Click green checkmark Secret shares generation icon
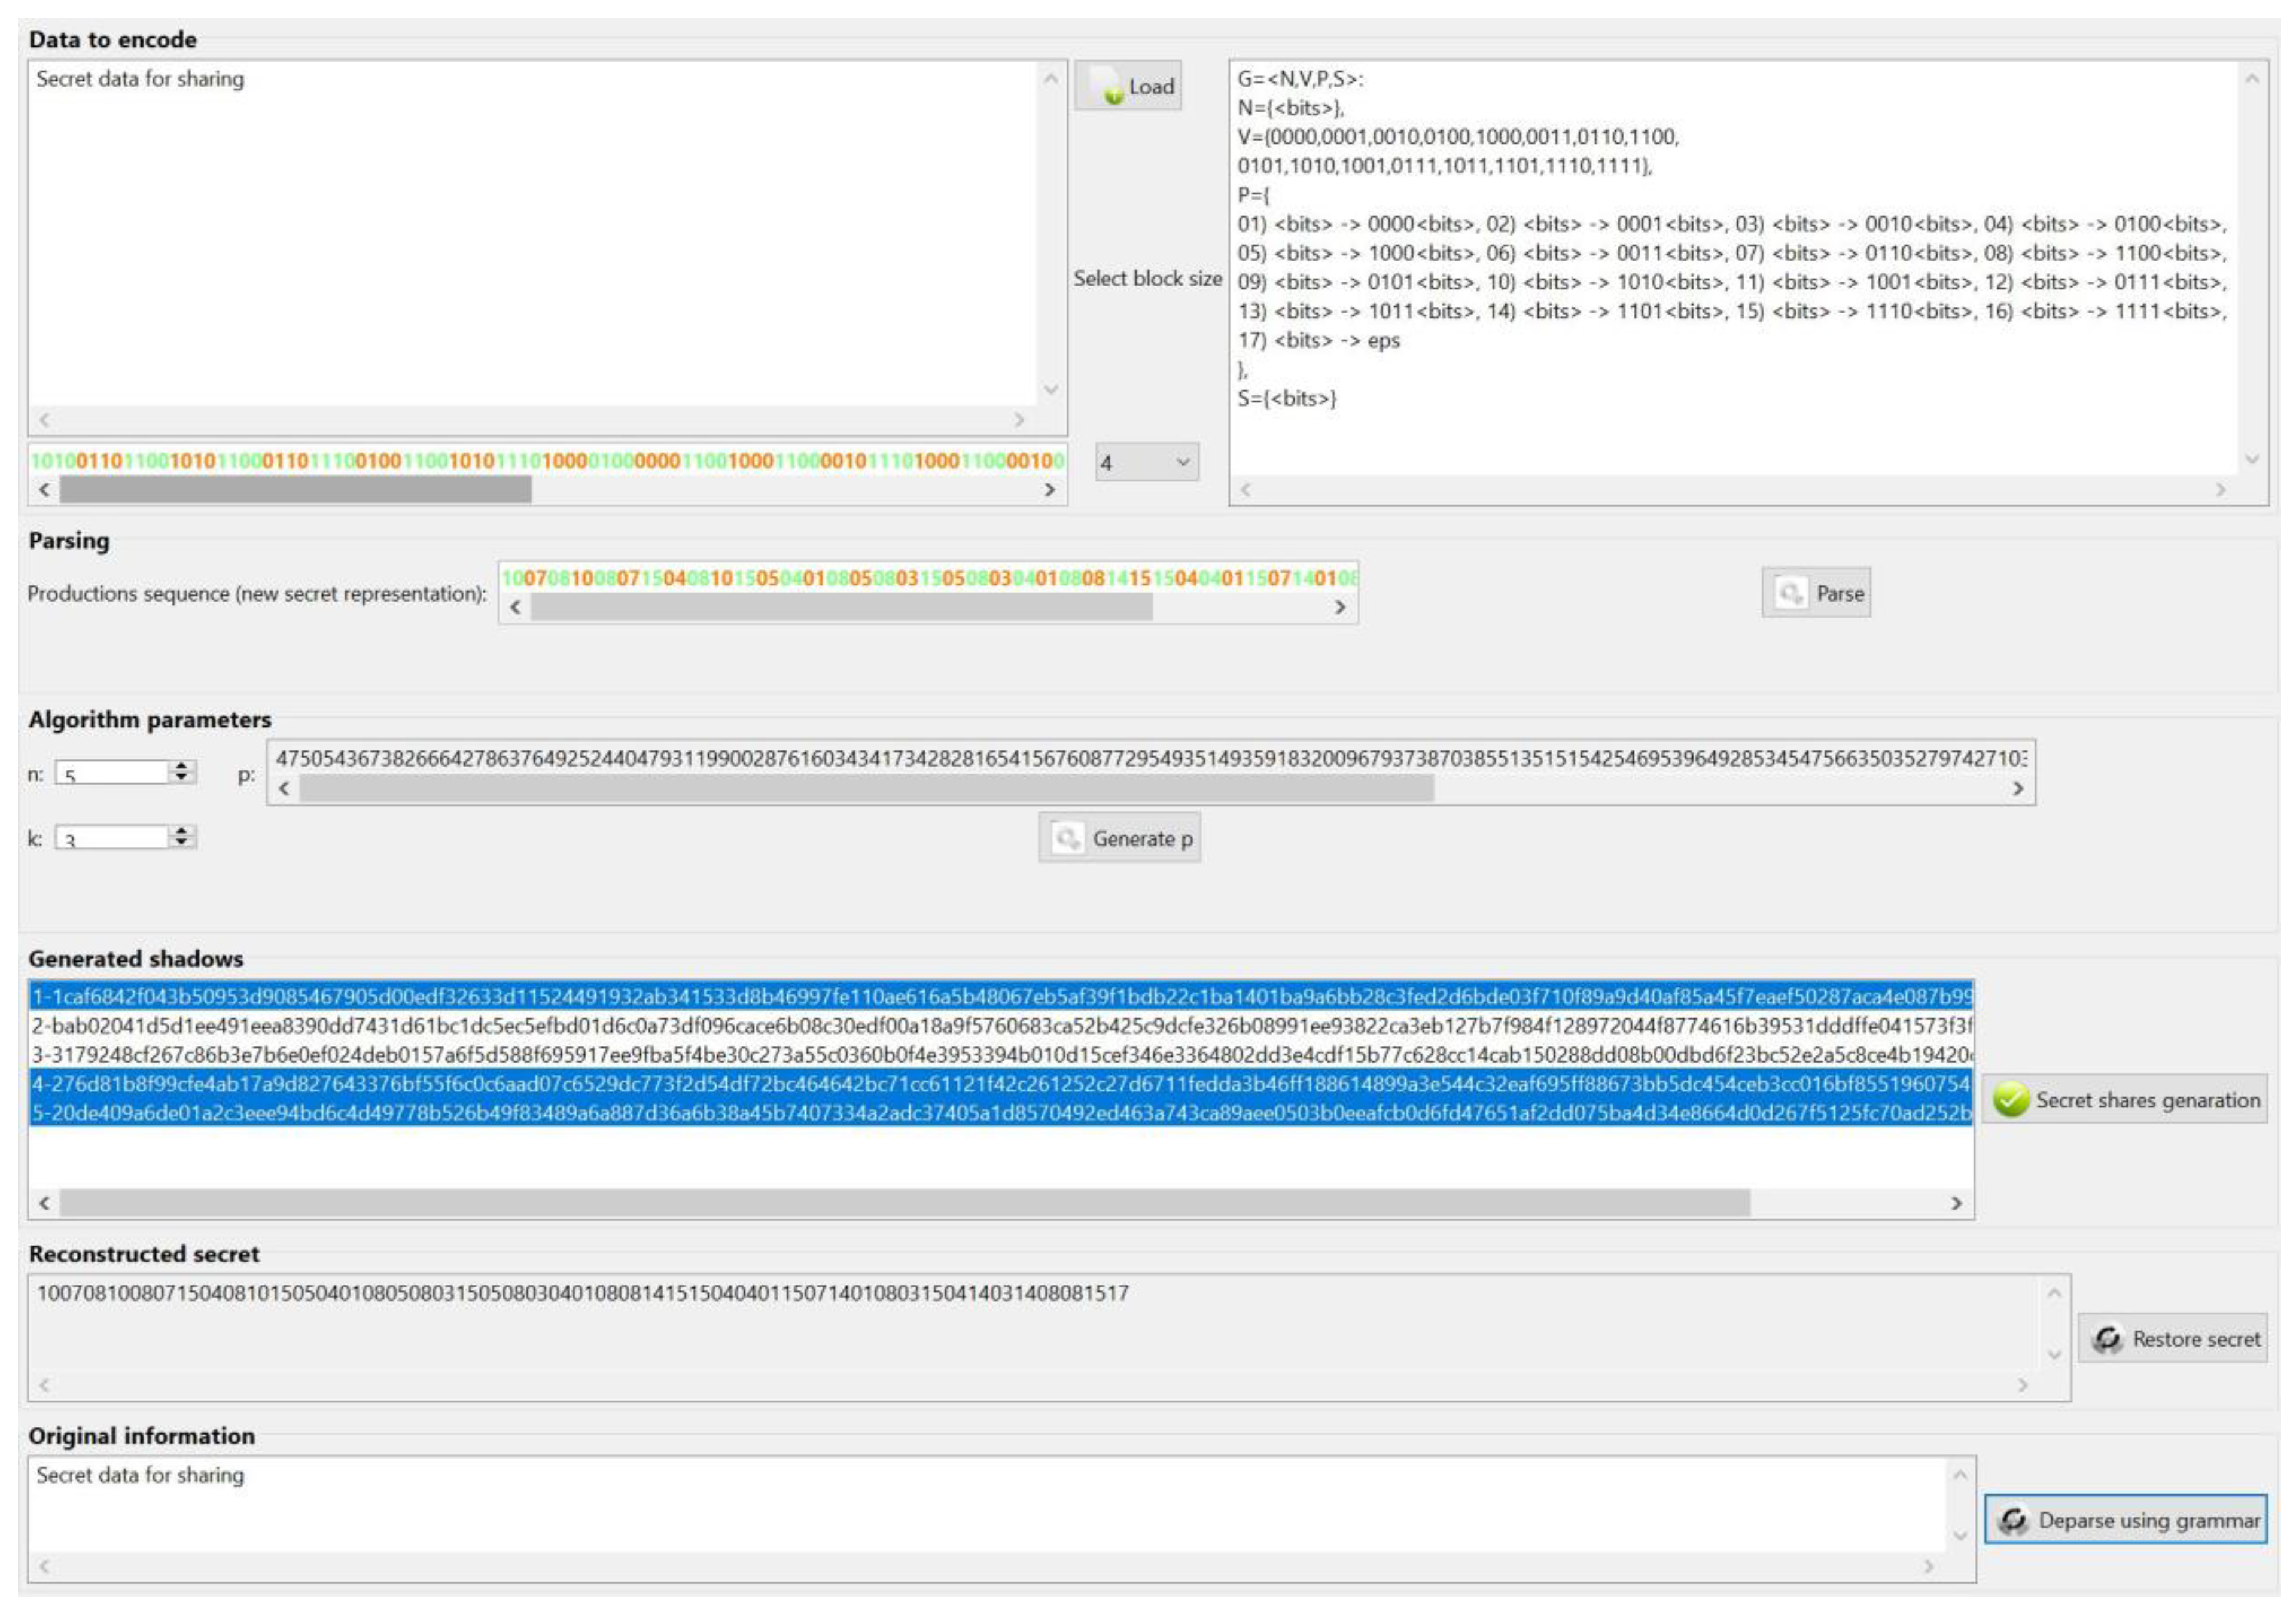 (2010, 1100)
